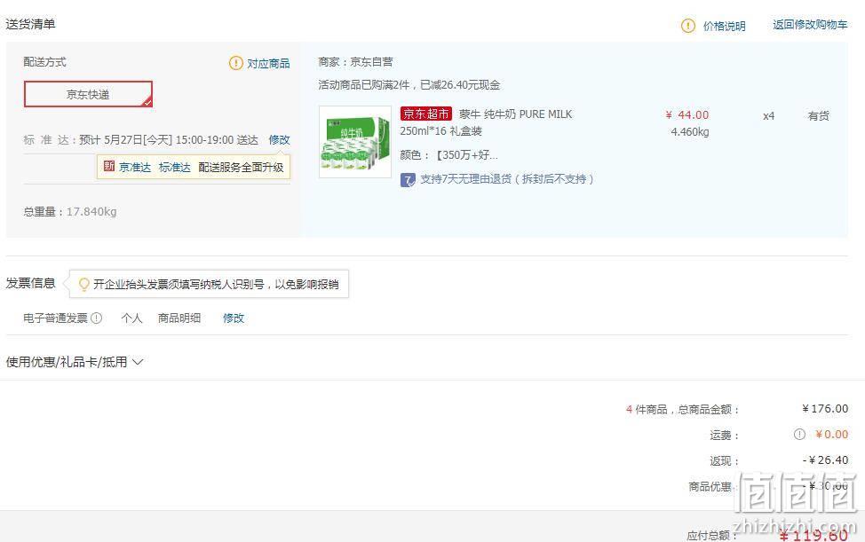
Task: Click the red 京东超市 tag
Action: point(426,114)
